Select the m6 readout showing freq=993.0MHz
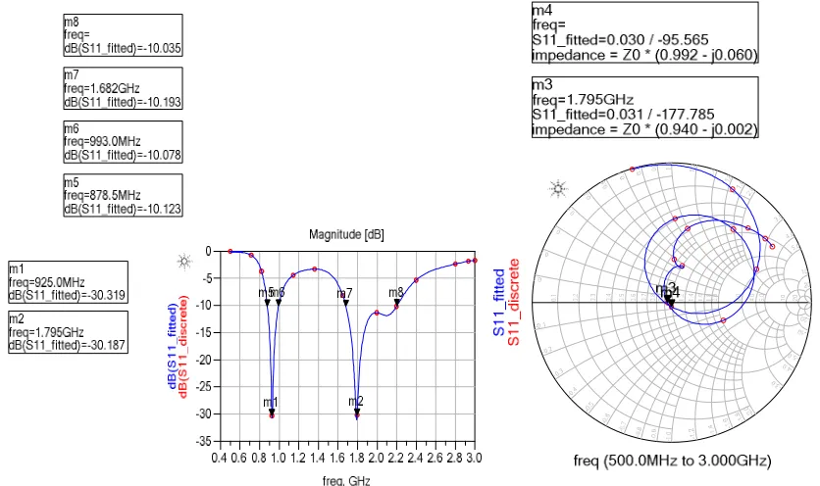Viewport: 820px width, 486px height. click(123, 142)
